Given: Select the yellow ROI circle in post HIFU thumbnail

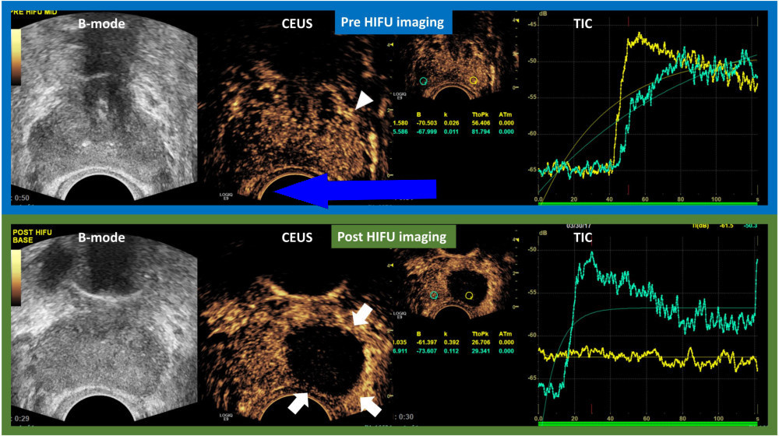Looking at the screenshot, I should click(x=468, y=296).
